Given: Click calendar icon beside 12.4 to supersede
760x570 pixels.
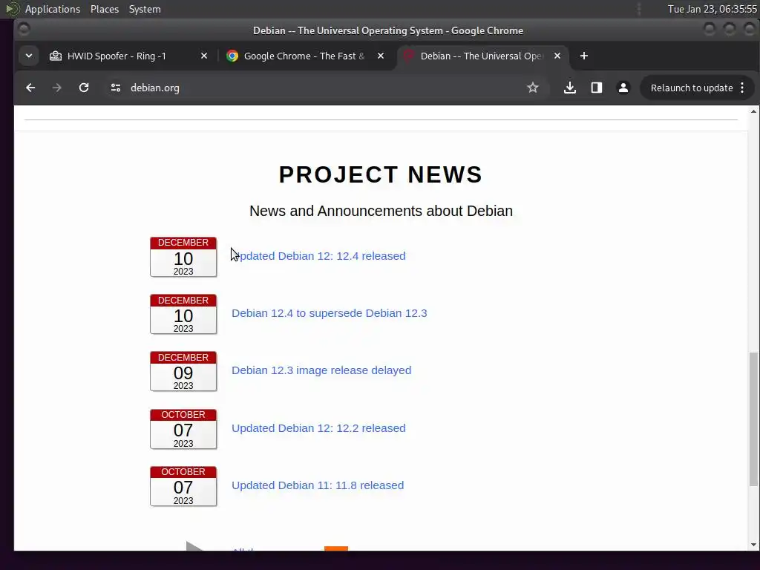Looking at the screenshot, I should (183, 314).
